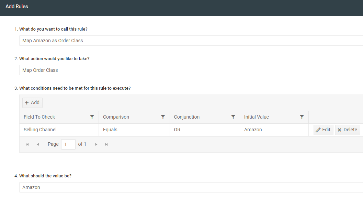The image size is (363, 198).
Task: Select the OR conjunction cell
Action: (205, 130)
